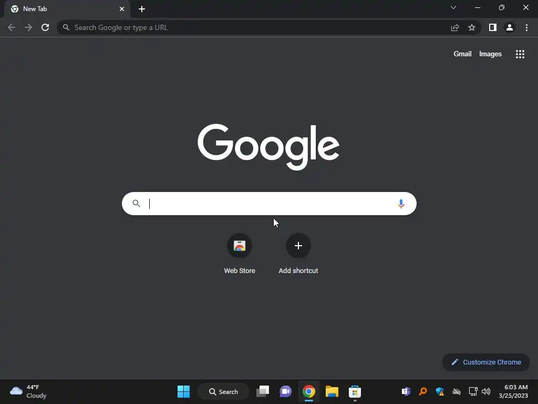
Task: Open the Windows Start menu
Action: [183, 391]
